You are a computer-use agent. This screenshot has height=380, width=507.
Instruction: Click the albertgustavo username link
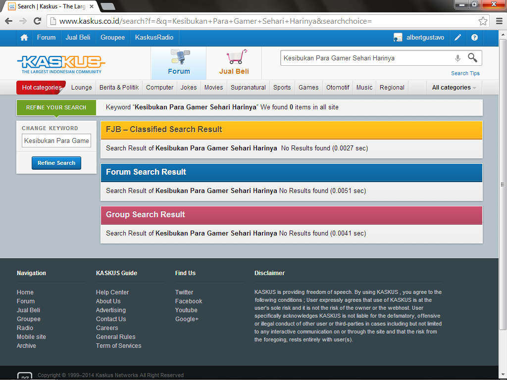[425, 38]
